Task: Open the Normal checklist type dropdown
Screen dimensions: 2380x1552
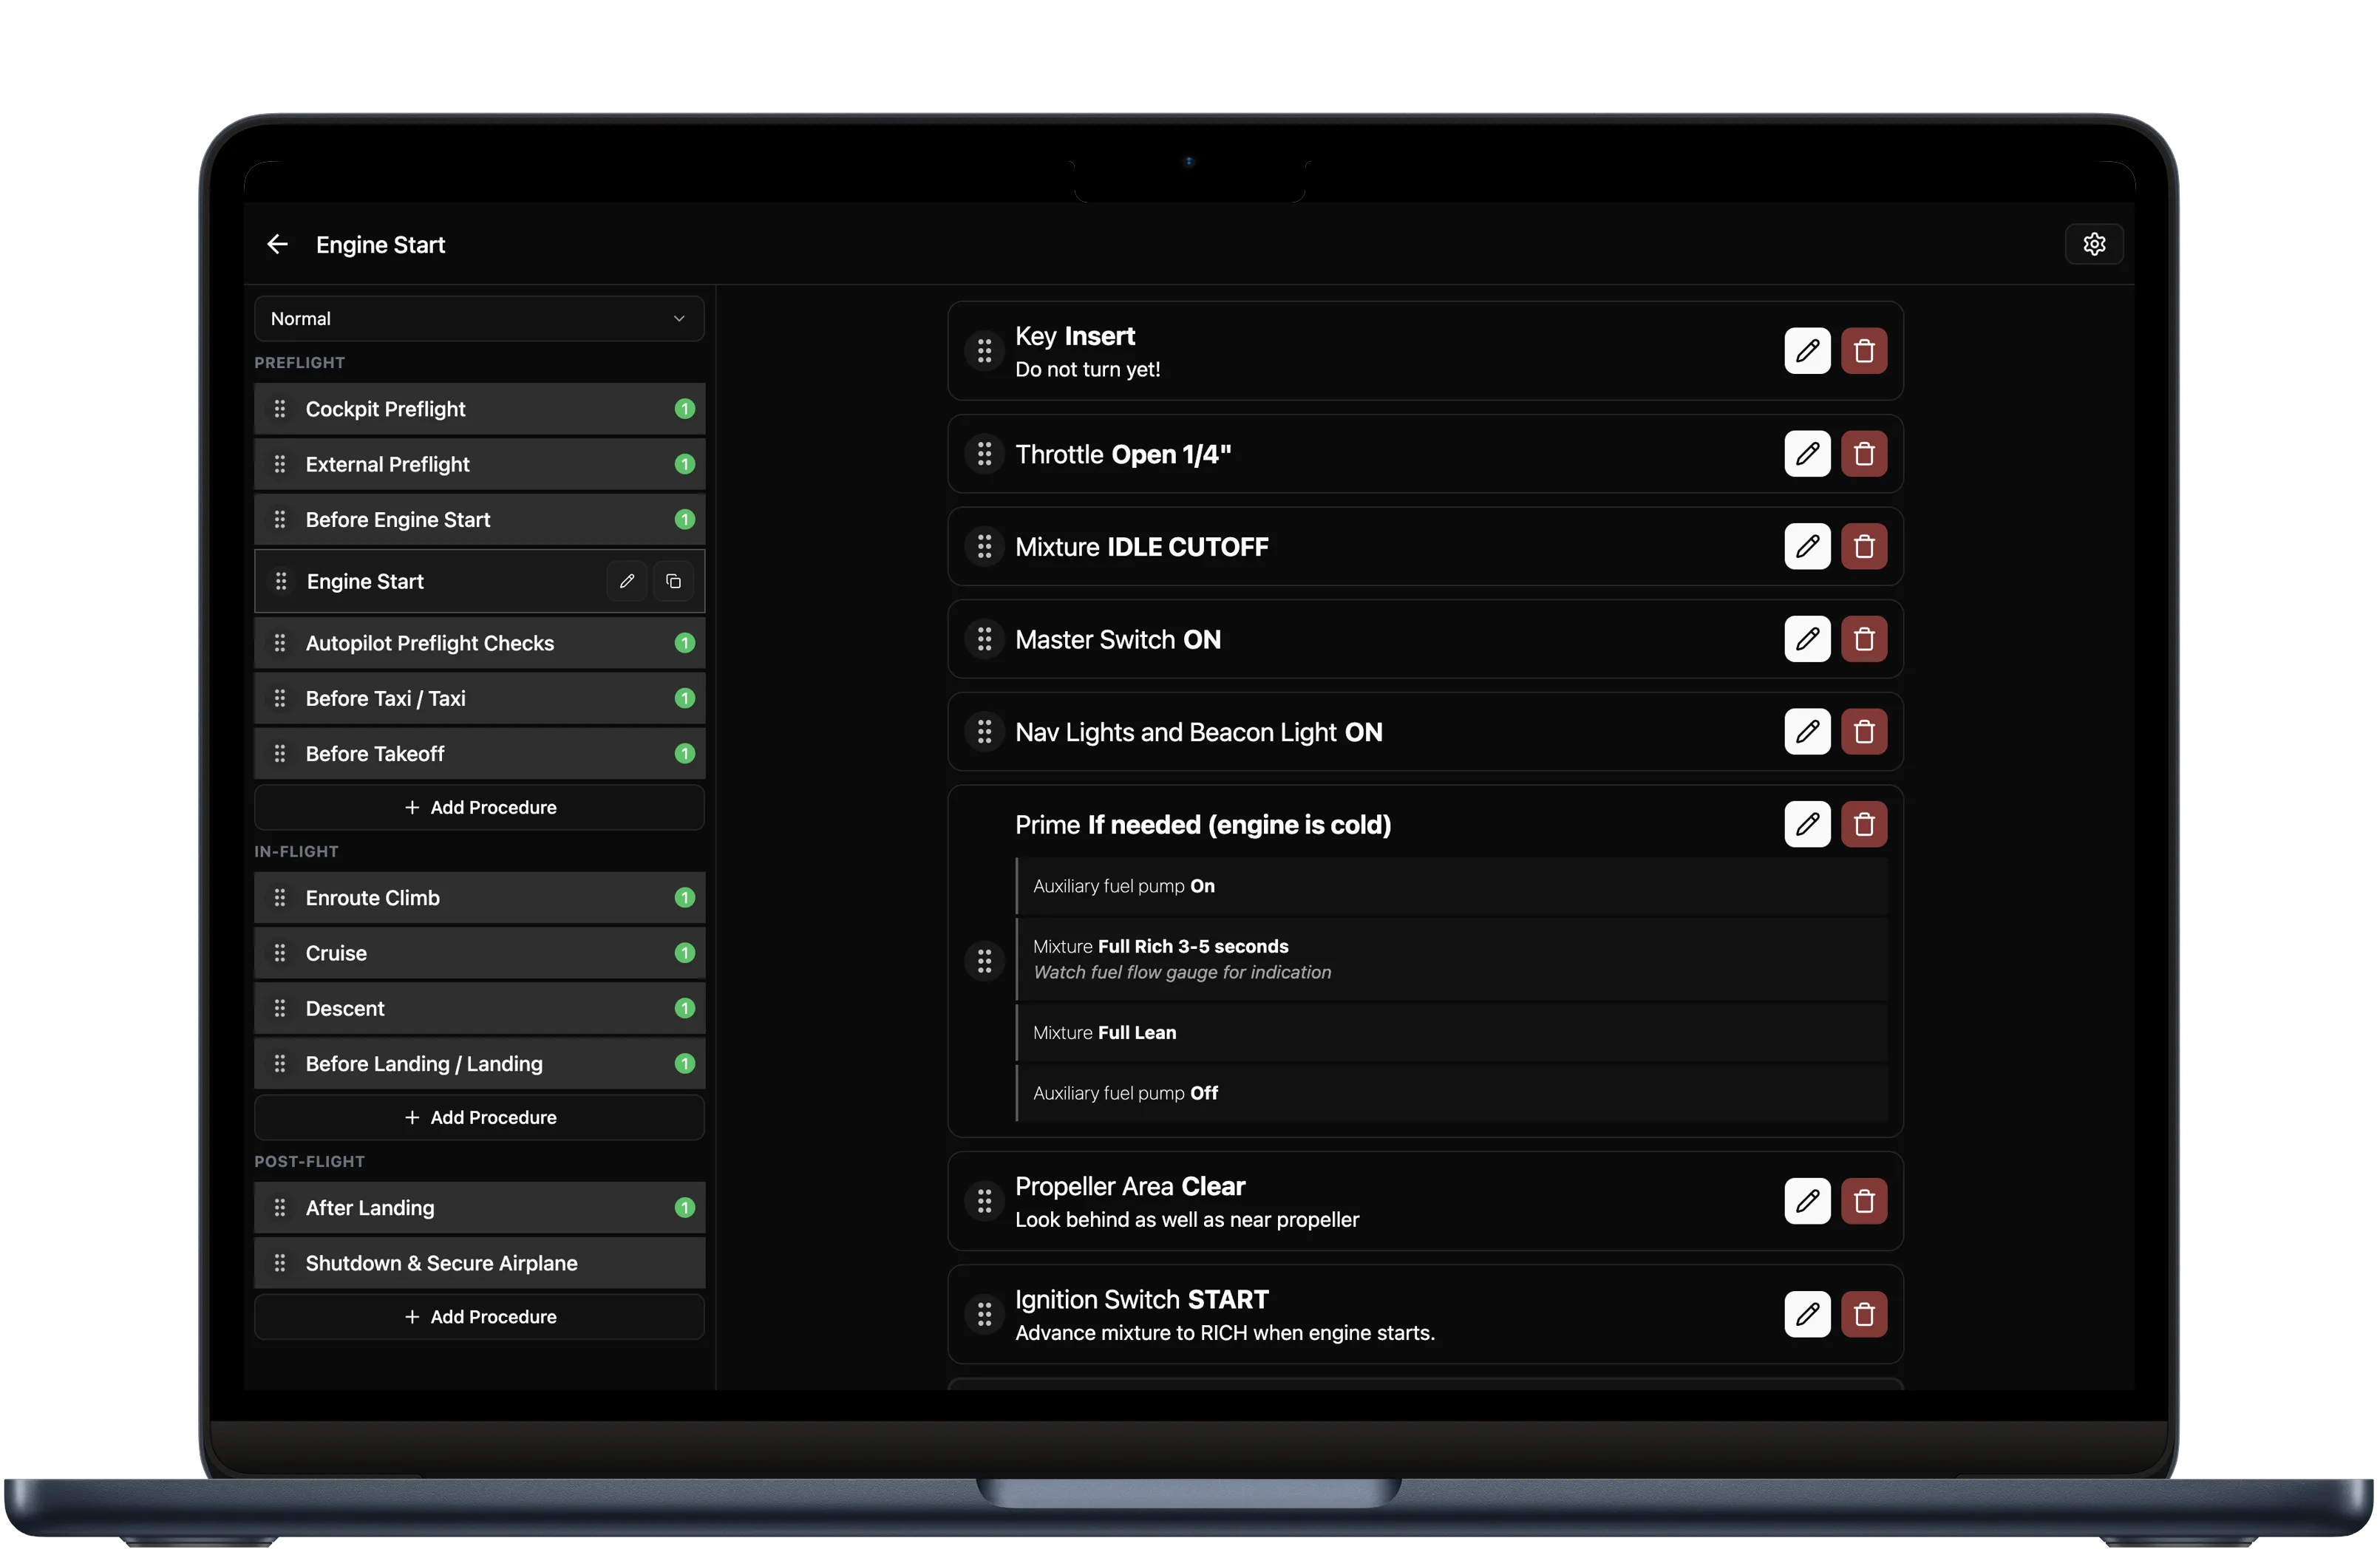Action: pyautogui.click(x=479, y=319)
